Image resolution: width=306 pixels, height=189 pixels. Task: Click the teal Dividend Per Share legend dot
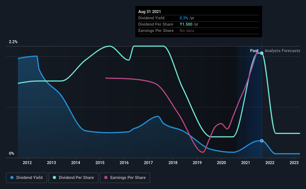[x=54, y=177]
